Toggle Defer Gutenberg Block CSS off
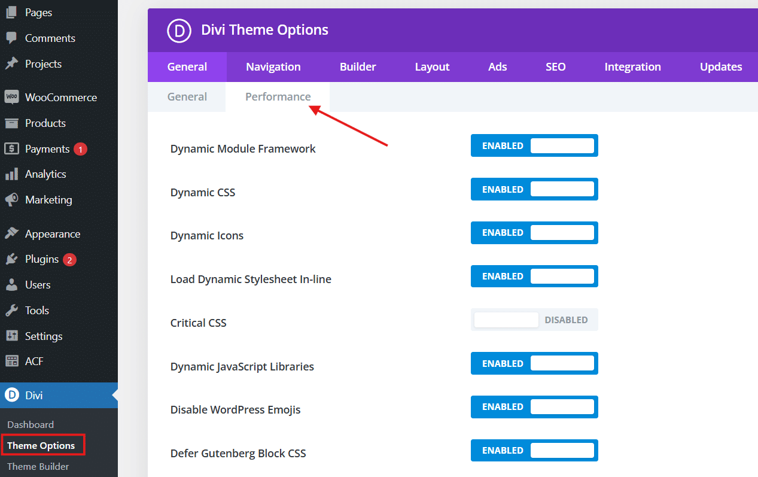 (534, 450)
